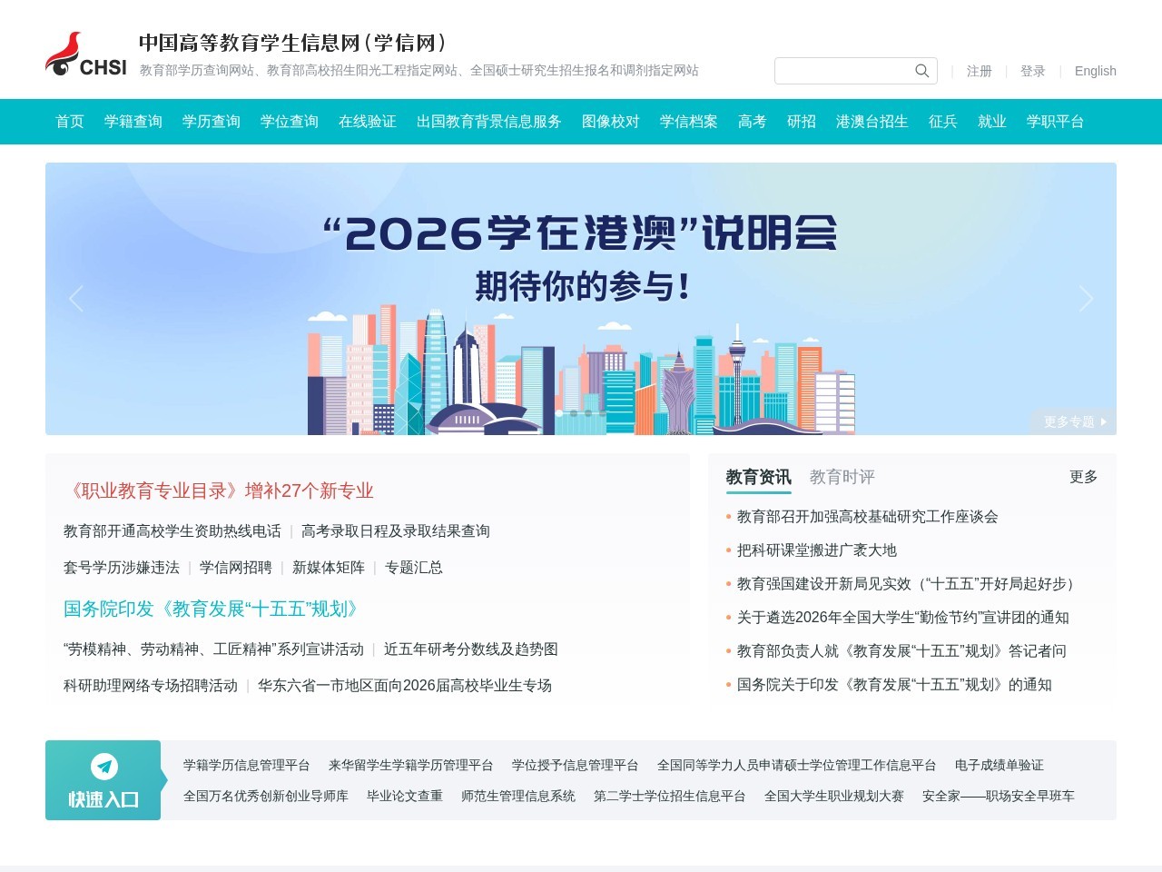This screenshot has width=1162, height=872.
Task: Open 高考录取日程及录取结果查询 link
Action: 396,531
